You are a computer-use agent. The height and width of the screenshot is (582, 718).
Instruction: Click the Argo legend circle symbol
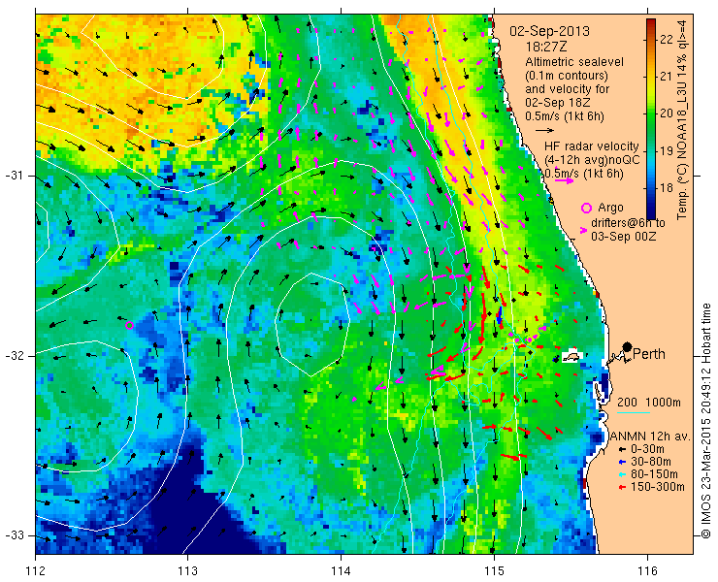pos(586,208)
